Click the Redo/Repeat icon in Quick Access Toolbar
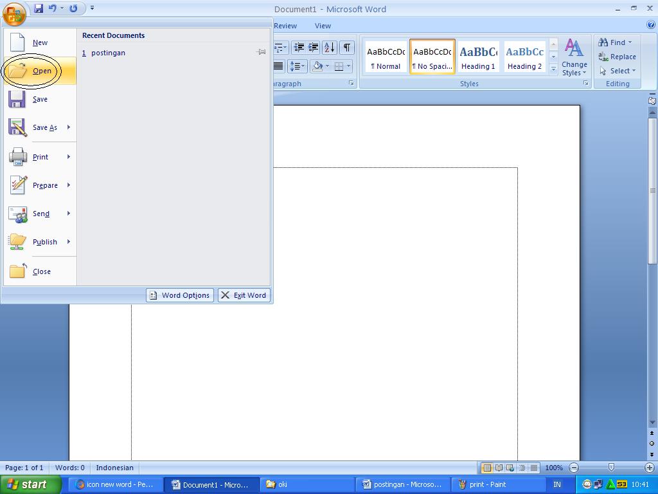 tap(73, 8)
